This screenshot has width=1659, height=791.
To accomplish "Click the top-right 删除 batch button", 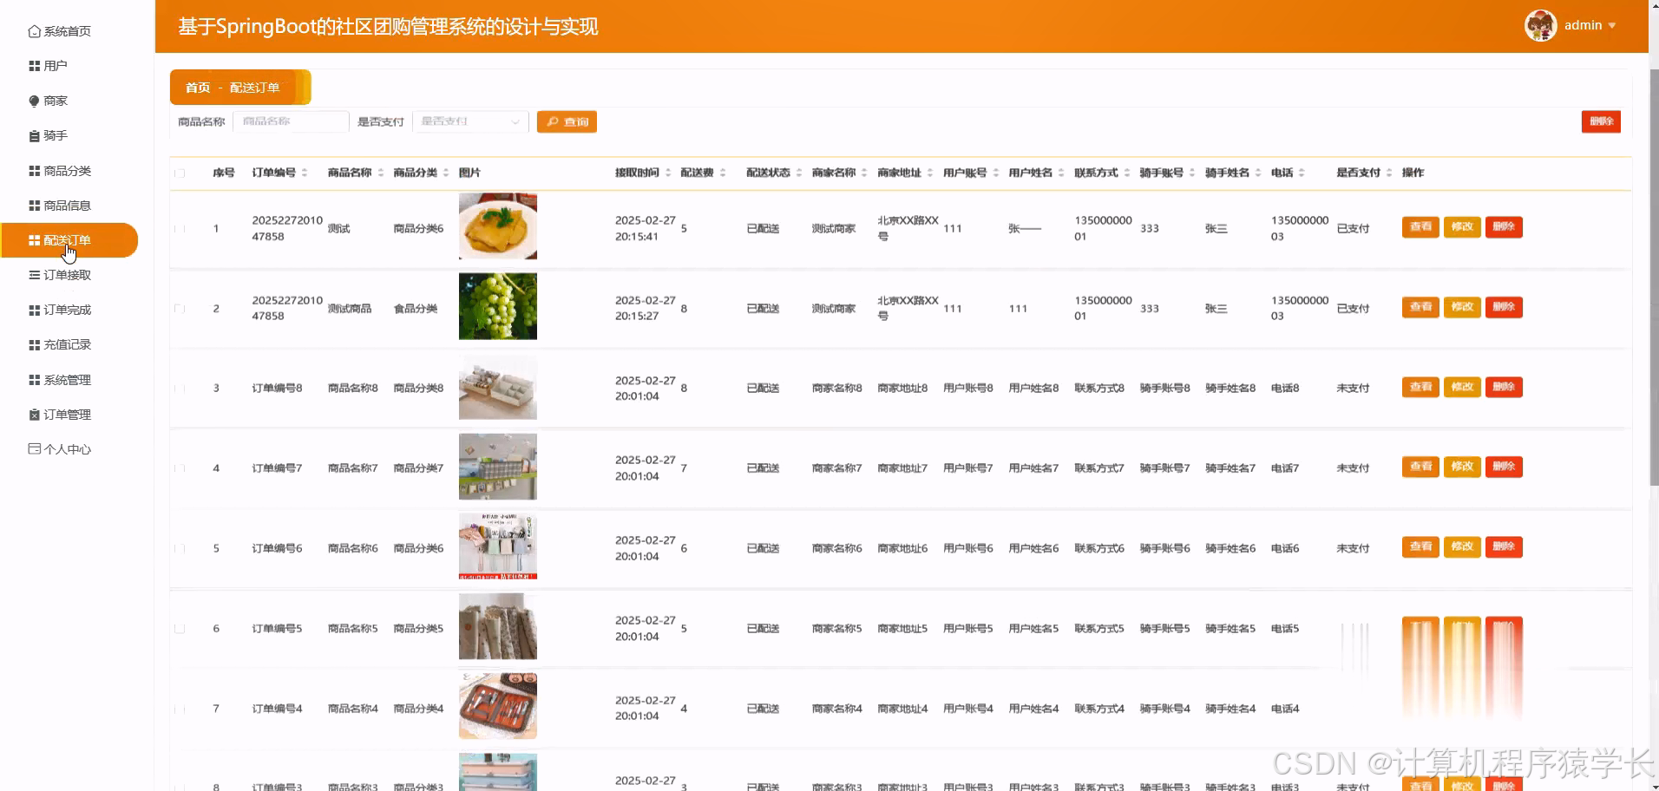I will 1601,121.
